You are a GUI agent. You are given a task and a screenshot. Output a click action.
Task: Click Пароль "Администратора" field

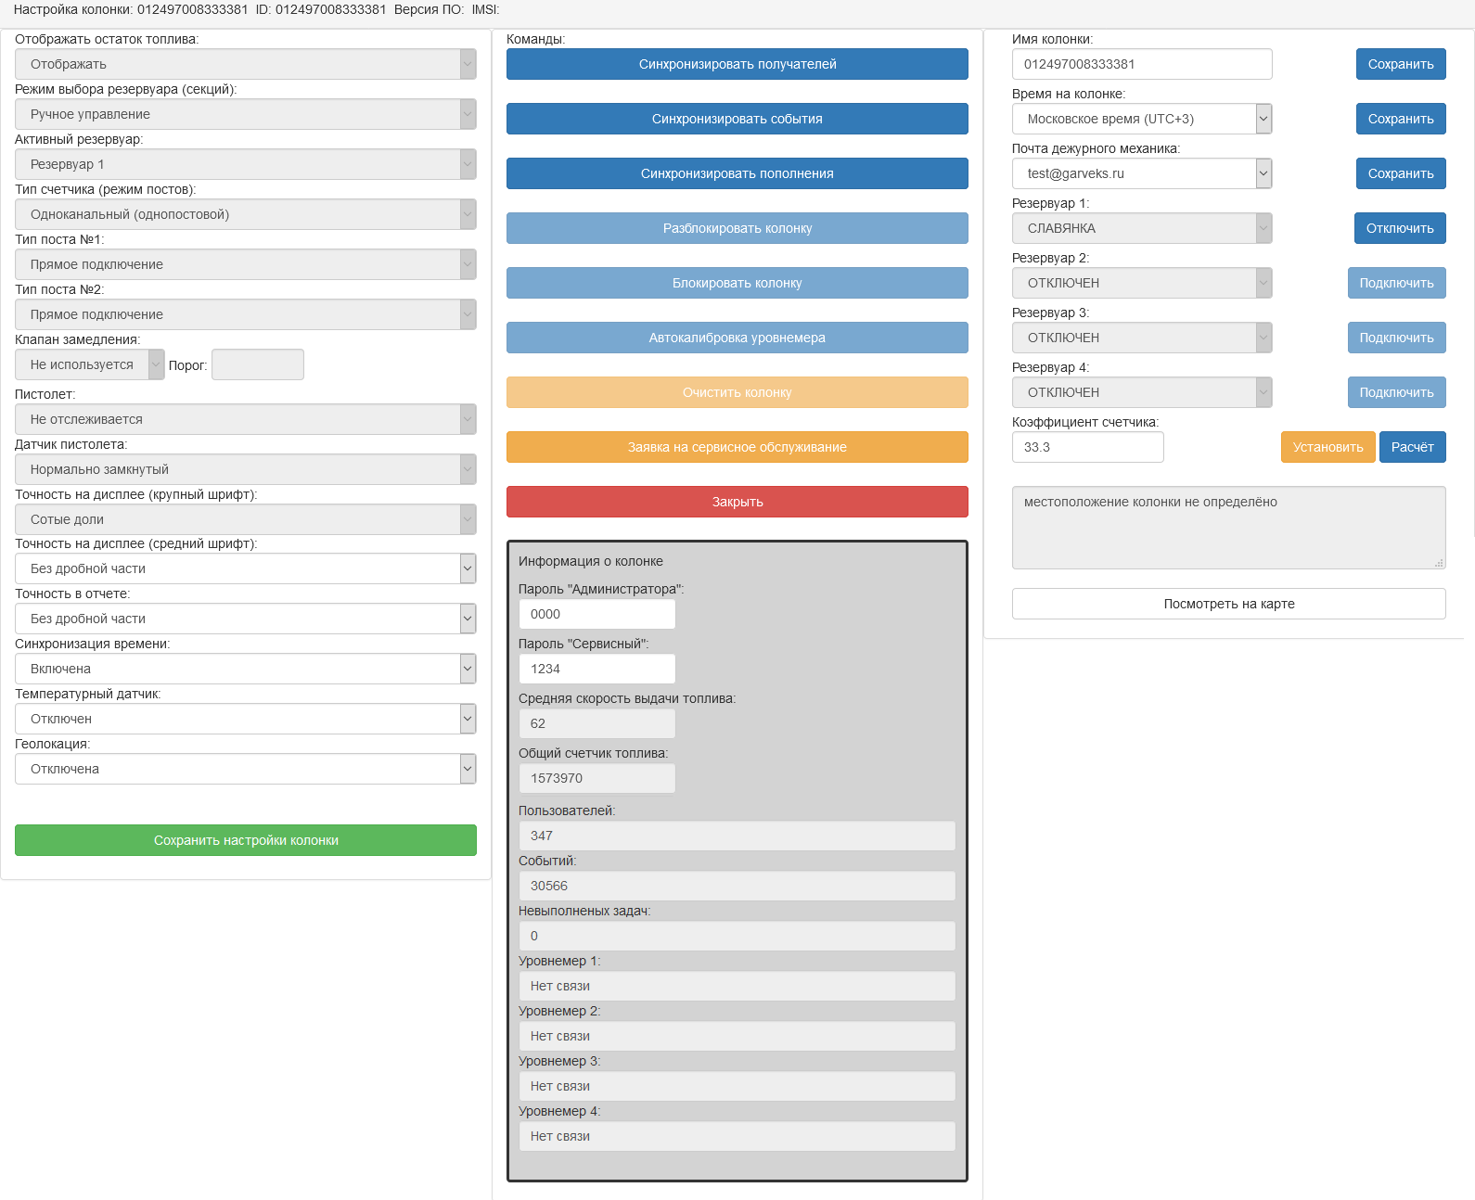tap(596, 614)
